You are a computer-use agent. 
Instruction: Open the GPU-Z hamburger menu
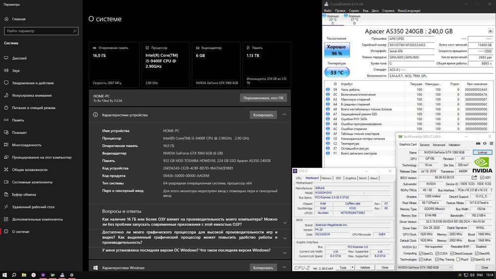pos(491,143)
